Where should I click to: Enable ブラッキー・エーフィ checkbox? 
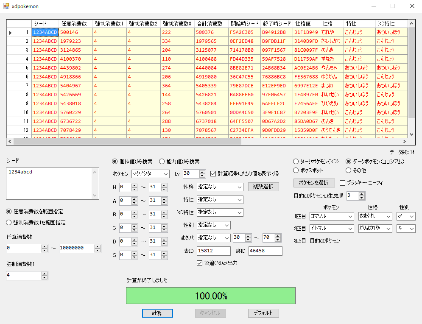click(x=361, y=183)
